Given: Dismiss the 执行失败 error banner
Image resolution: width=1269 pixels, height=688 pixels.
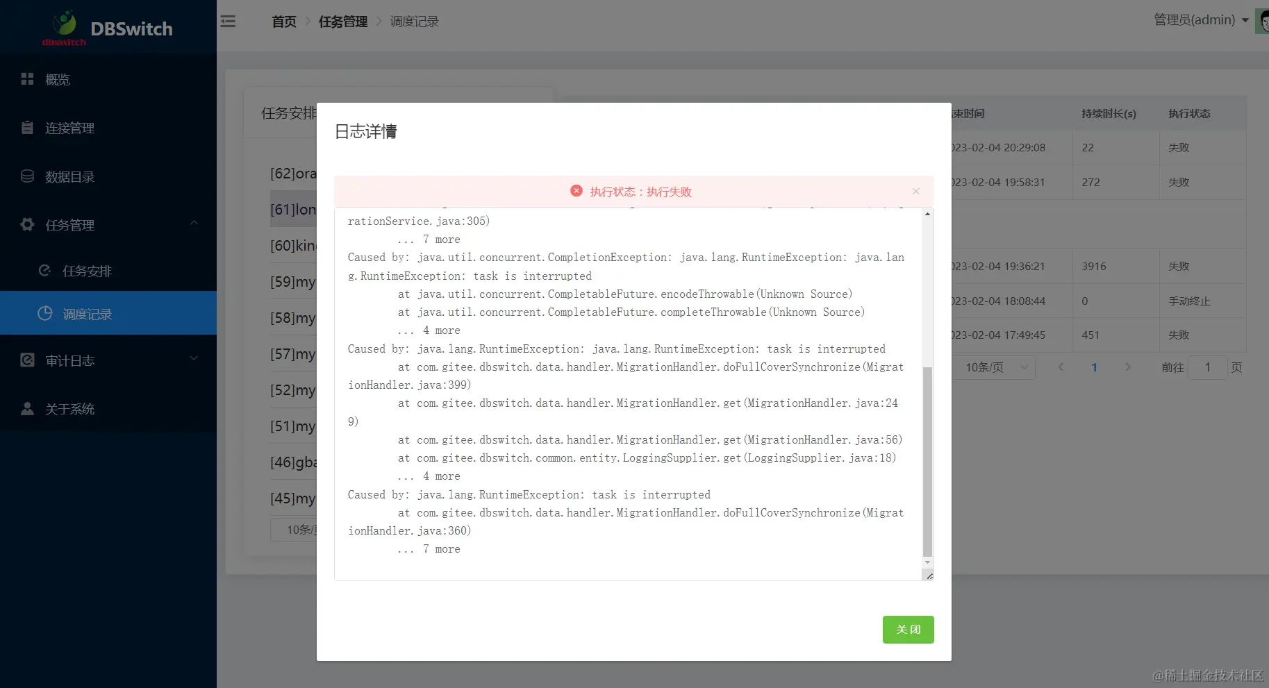Looking at the screenshot, I should (915, 191).
